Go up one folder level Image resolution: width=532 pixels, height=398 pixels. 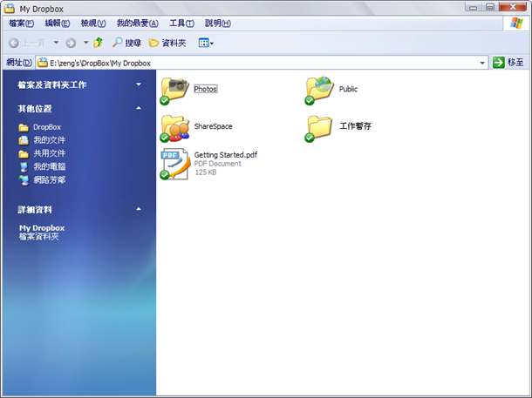tap(98, 43)
